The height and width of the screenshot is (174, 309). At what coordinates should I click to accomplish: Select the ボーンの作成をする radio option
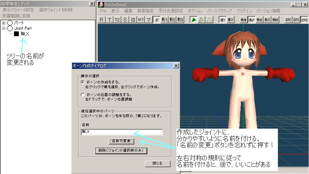click(x=82, y=82)
